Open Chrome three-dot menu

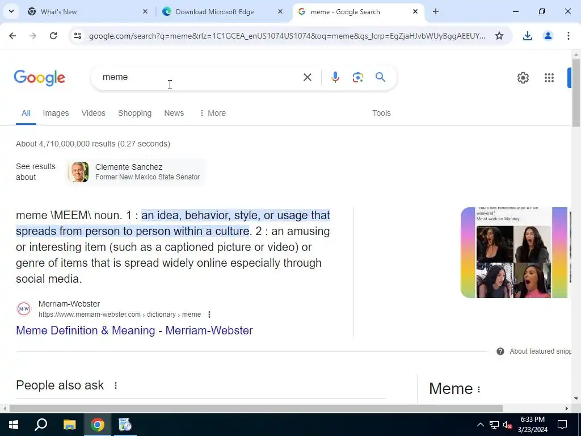568,36
